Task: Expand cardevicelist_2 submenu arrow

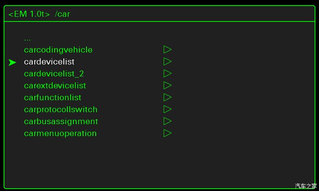Action: [x=167, y=74]
